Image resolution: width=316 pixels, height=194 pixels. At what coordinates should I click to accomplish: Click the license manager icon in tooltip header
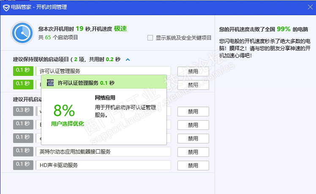point(50,83)
